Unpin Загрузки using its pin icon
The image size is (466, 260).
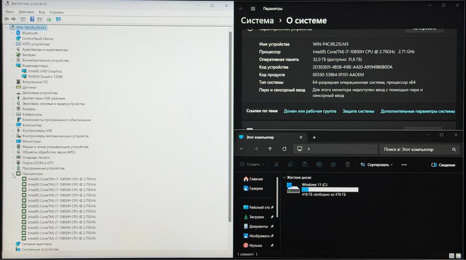click(x=272, y=217)
